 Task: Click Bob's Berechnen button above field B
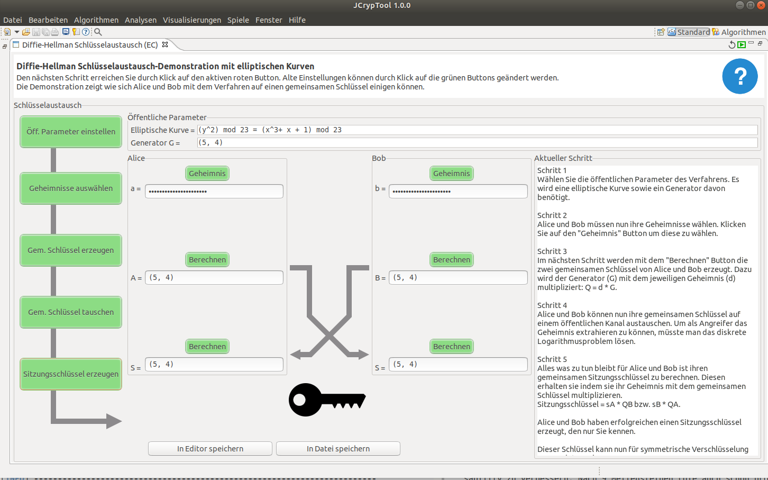pos(452,260)
